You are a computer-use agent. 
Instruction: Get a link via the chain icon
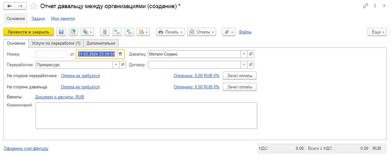(x=365, y=6)
